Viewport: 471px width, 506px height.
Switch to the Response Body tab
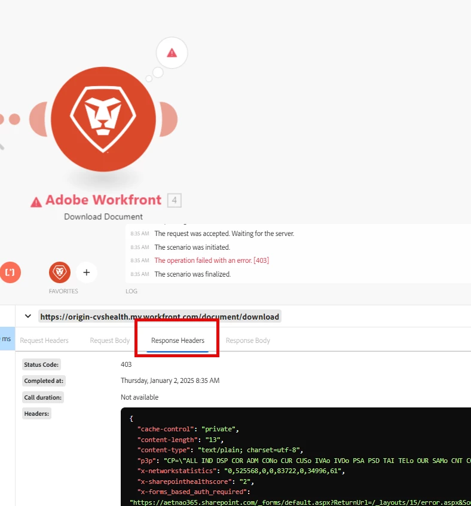[248, 341]
